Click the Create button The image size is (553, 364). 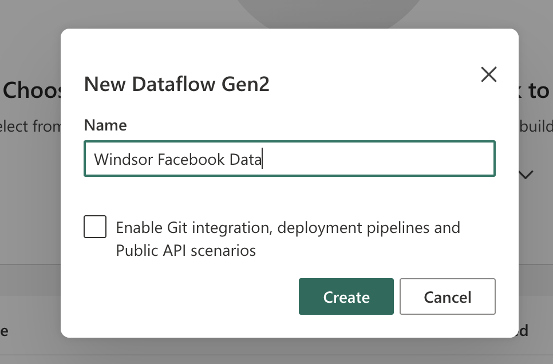346,296
